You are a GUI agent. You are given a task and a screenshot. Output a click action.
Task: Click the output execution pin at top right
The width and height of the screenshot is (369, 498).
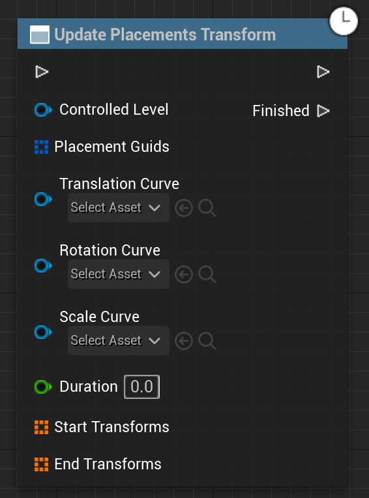[323, 72]
